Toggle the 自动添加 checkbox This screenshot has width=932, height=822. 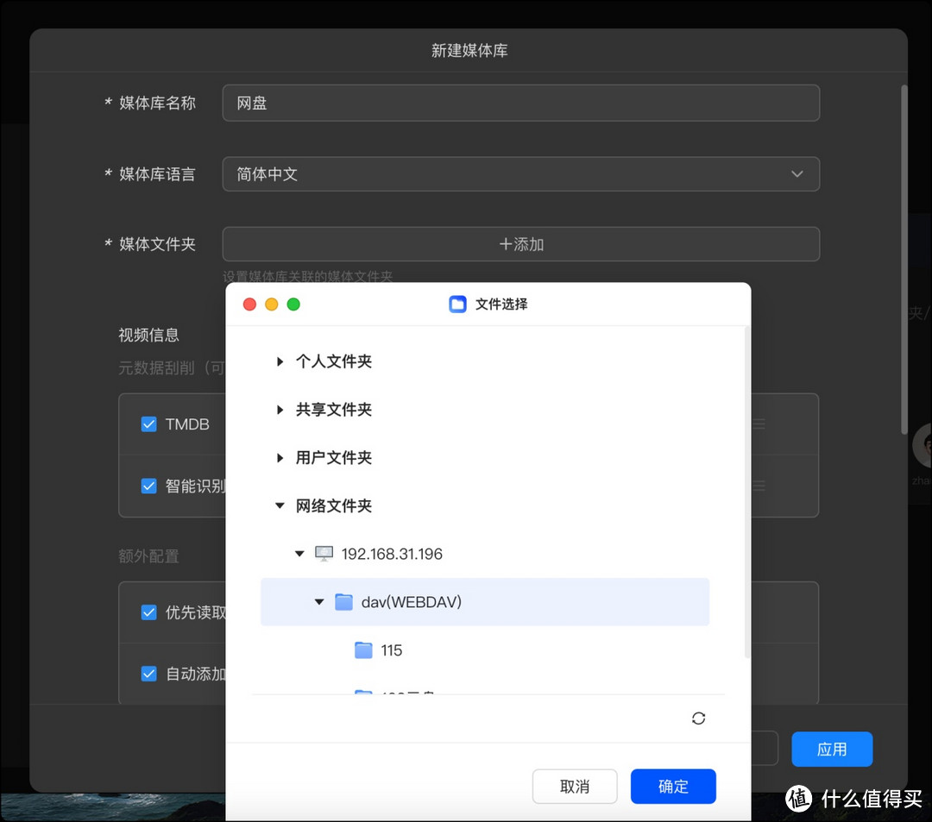(148, 674)
